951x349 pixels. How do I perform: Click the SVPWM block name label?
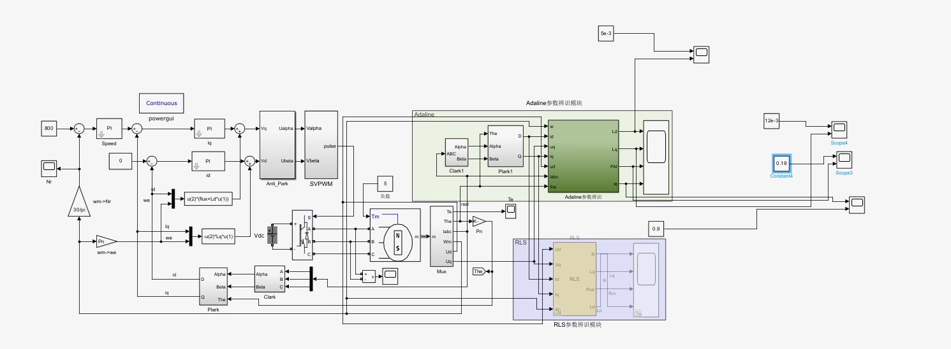click(x=320, y=184)
